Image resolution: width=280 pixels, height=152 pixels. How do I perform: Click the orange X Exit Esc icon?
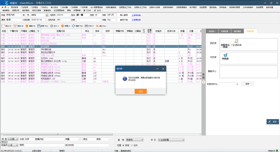97,26
